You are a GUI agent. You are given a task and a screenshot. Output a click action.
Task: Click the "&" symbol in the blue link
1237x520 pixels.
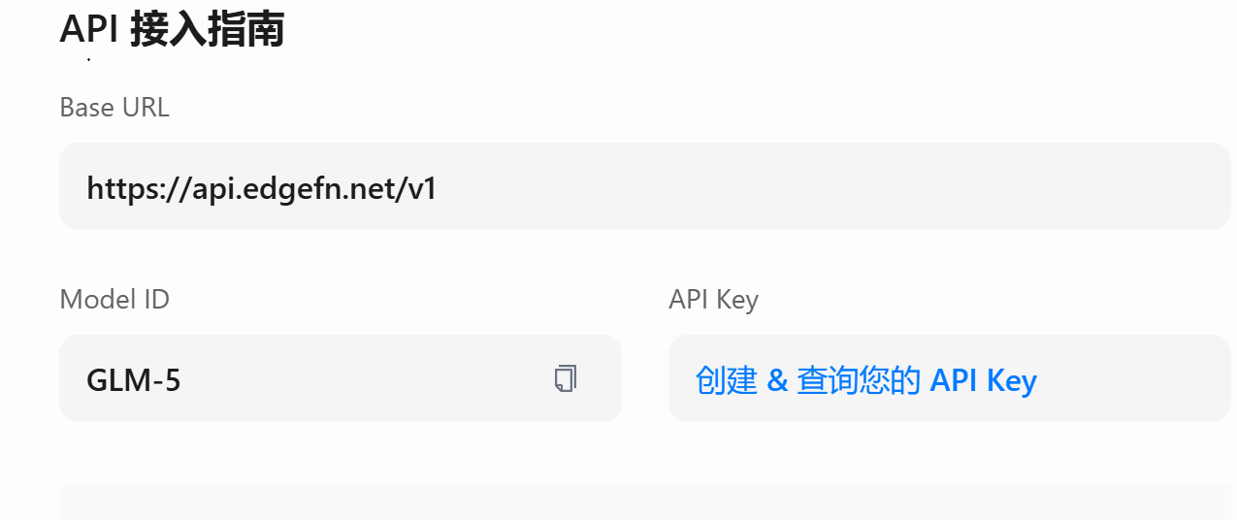coord(777,380)
